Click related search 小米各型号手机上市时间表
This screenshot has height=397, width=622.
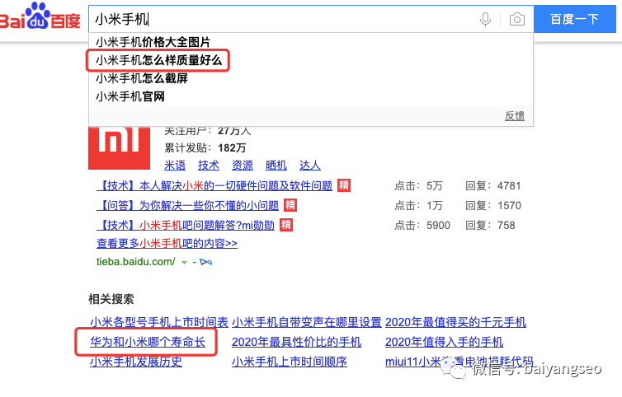tap(159, 322)
